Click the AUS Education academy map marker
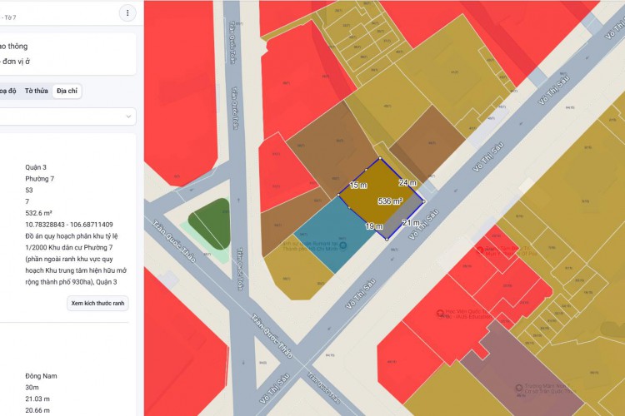The width and height of the screenshot is (625, 416). (x=440, y=313)
